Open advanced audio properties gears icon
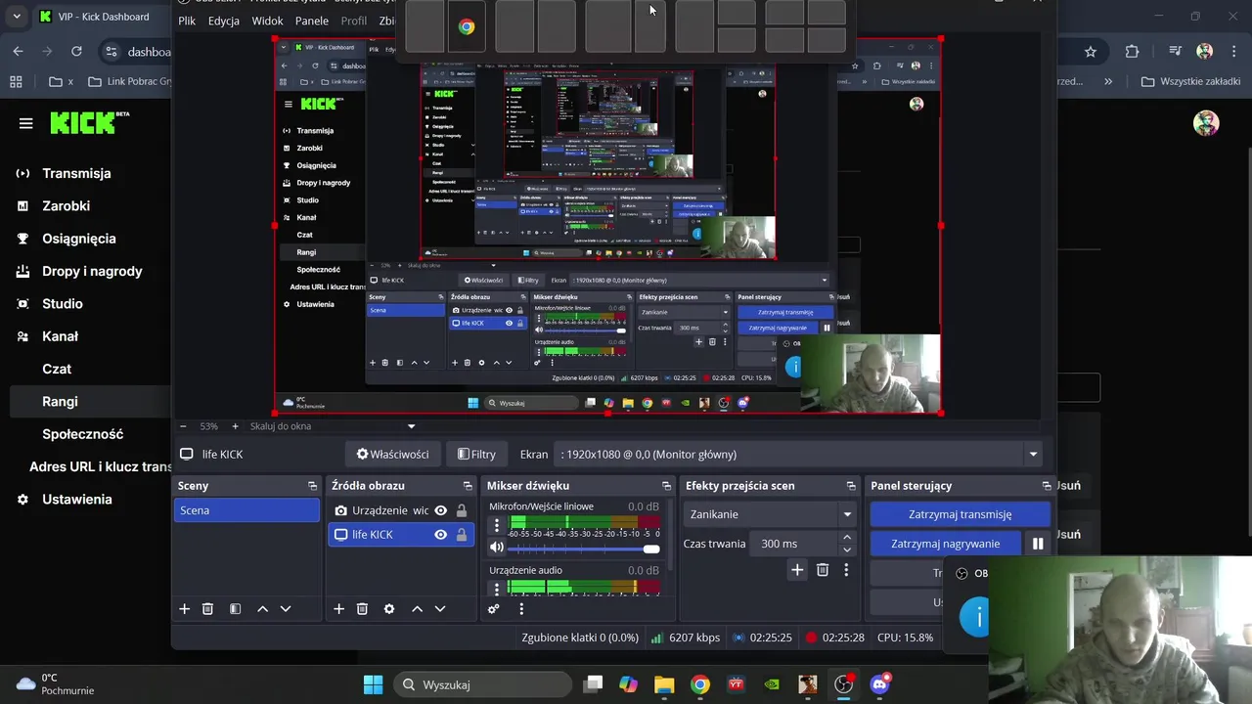The width and height of the screenshot is (1252, 704). coord(494,608)
